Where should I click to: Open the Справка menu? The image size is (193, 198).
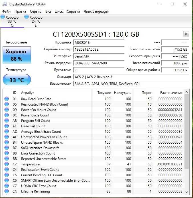(x=73, y=11)
